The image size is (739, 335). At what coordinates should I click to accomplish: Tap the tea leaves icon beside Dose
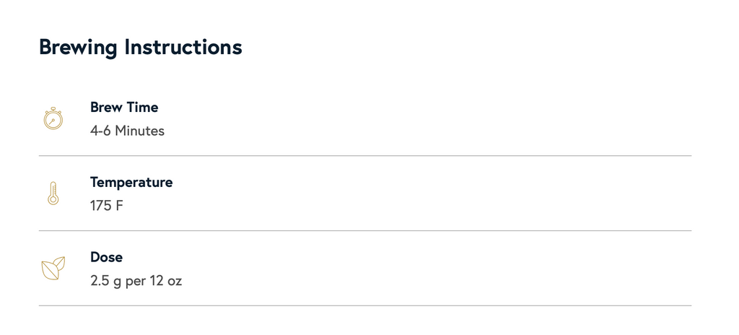[53, 269]
